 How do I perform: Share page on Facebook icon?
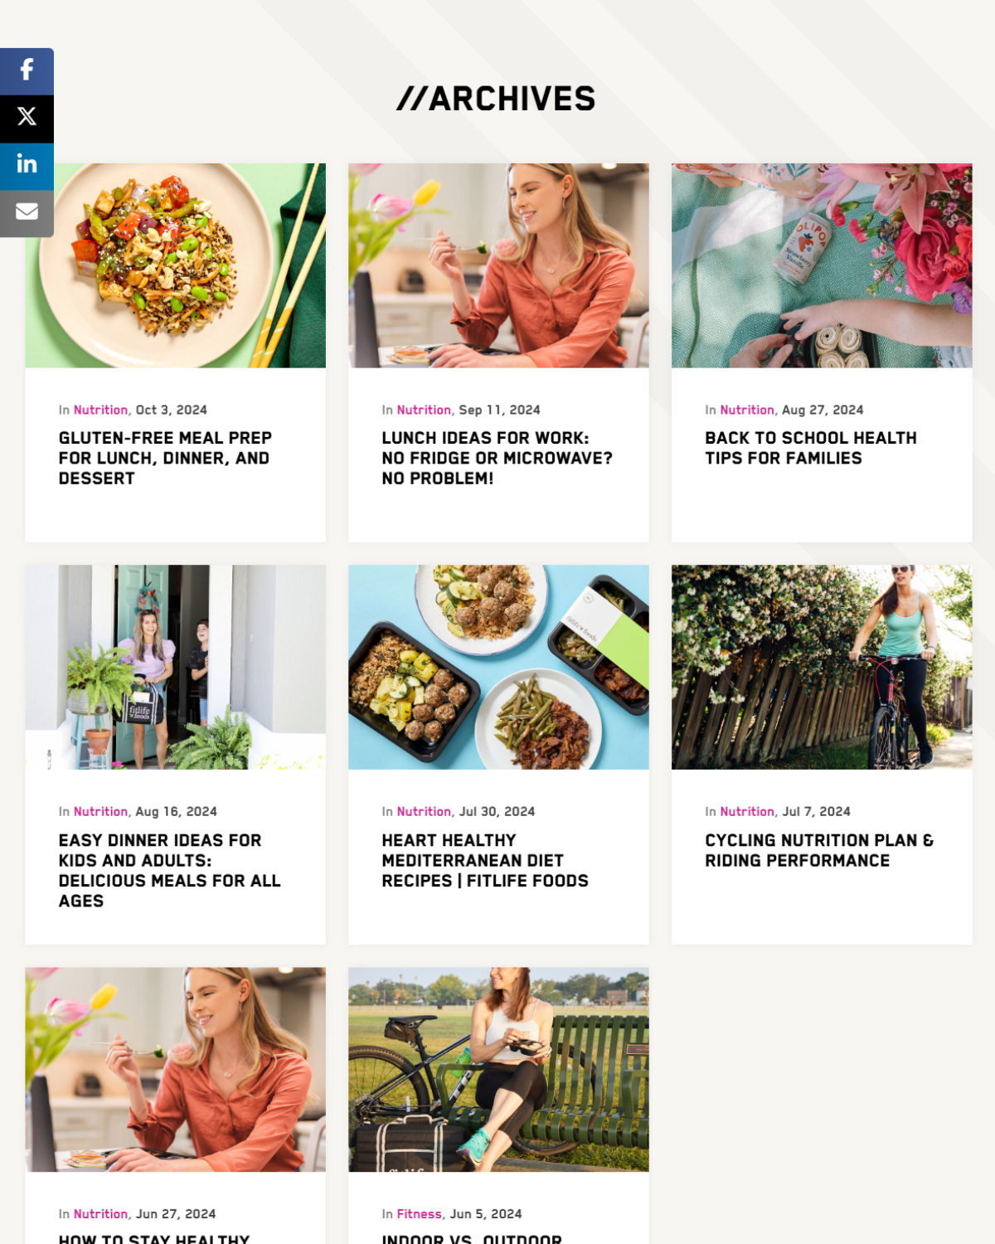click(27, 71)
